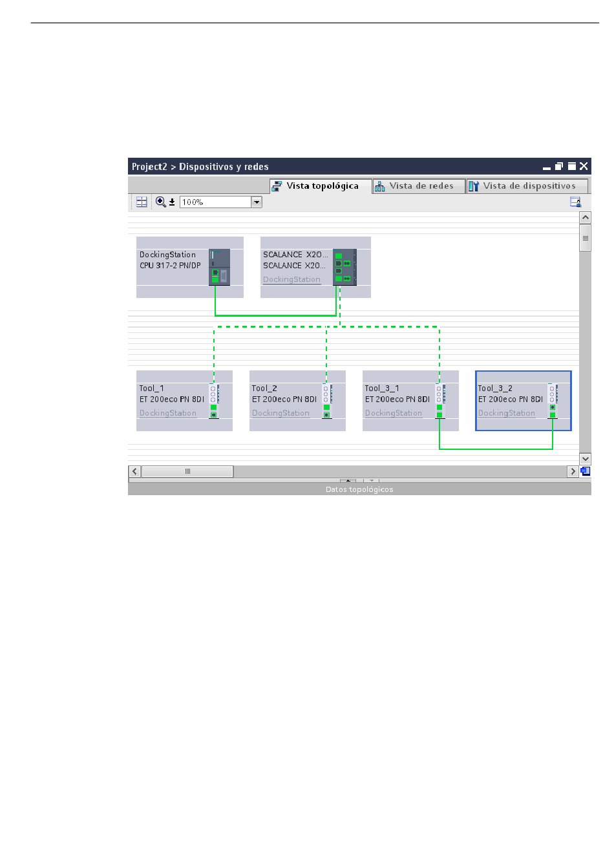Click the Tool_1 ET 200eco module icon
614x841 pixels.
point(214,401)
